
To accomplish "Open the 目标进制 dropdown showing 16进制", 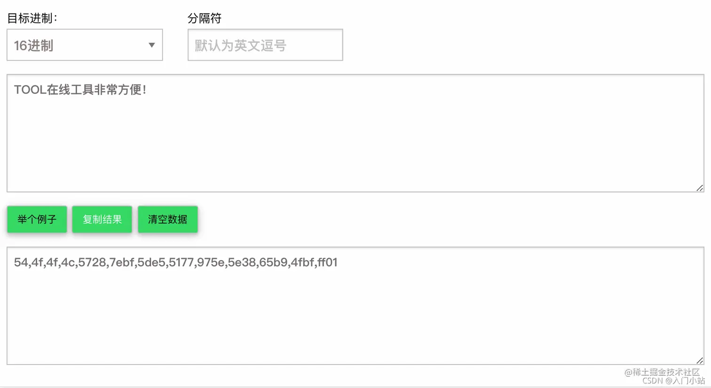I will click(x=85, y=45).
